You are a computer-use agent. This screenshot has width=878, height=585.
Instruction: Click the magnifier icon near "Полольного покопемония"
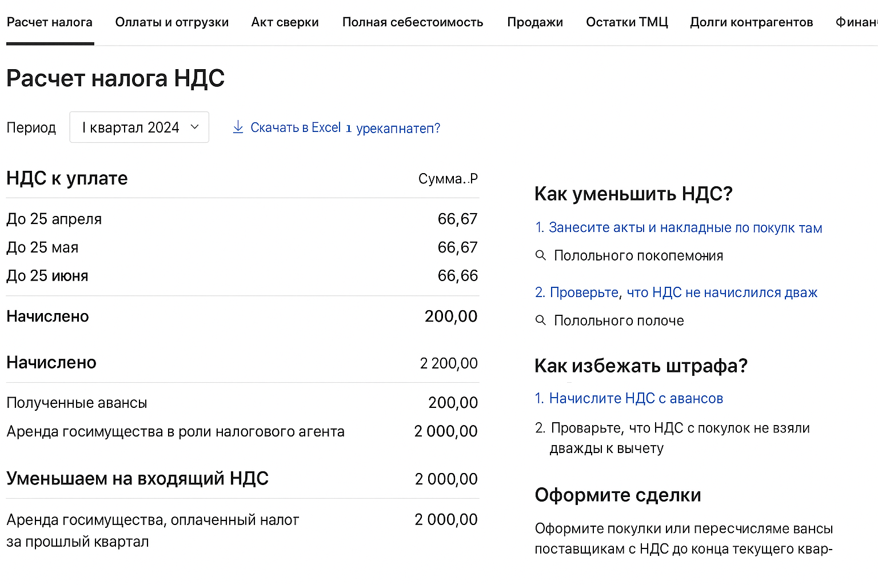click(x=541, y=255)
